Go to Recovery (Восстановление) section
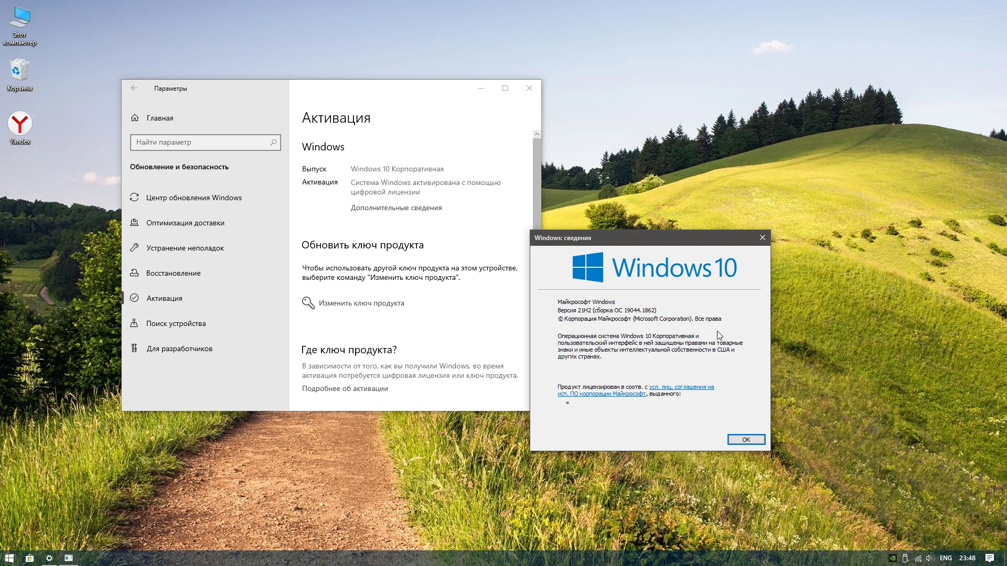The height and width of the screenshot is (566, 1007). 173,273
